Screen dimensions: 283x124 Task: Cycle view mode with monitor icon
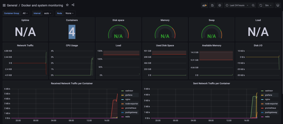coord(278,5)
